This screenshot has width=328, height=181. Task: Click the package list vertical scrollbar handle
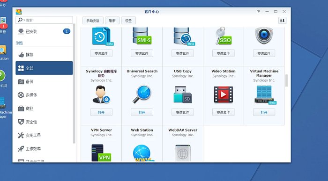pos(286,80)
